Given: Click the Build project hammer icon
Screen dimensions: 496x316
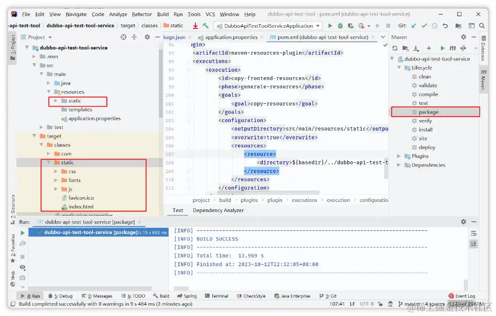Looking at the screenshot, I should point(205,26).
